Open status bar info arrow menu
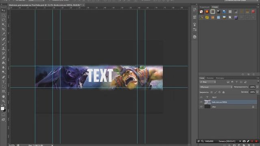 click(x=52, y=145)
